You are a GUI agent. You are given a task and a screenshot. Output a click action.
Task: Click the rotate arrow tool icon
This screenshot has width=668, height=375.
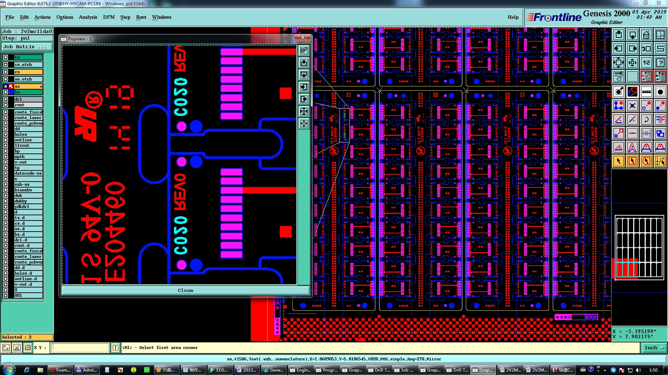coord(646,119)
